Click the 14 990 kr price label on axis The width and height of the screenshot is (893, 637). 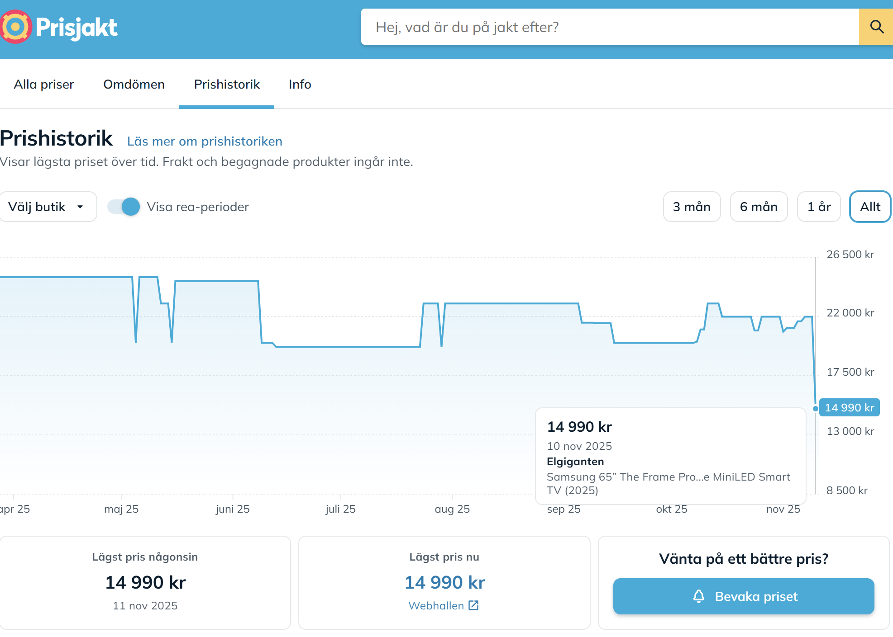pos(849,408)
